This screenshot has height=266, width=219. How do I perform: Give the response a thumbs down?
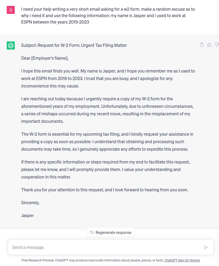[217, 45]
